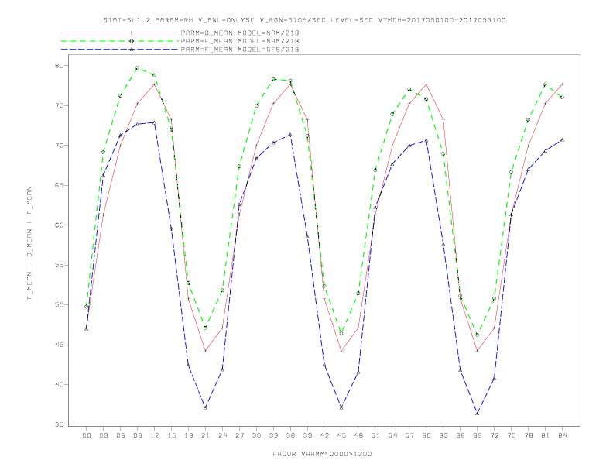Click x-axis tick label 57
Viewport: 613px width, 474px height.
[409, 435]
